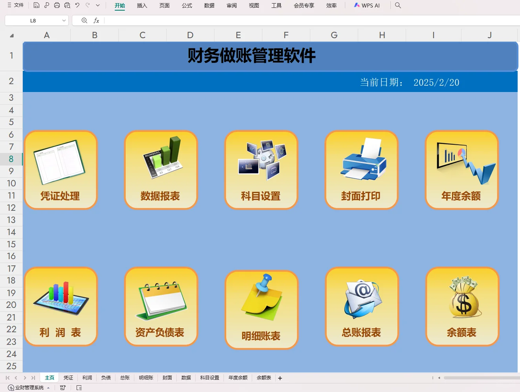The width and height of the screenshot is (520, 392).
Task: Expand the quick access toolbar chevron
Action: click(x=98, y=5)
